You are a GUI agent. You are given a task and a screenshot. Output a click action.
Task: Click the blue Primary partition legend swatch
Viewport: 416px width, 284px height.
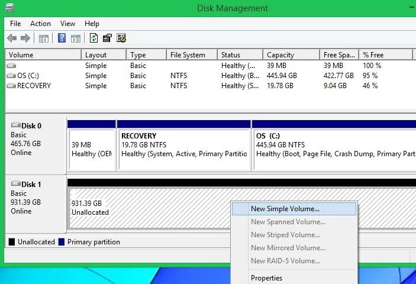click(x=62, y=242)
